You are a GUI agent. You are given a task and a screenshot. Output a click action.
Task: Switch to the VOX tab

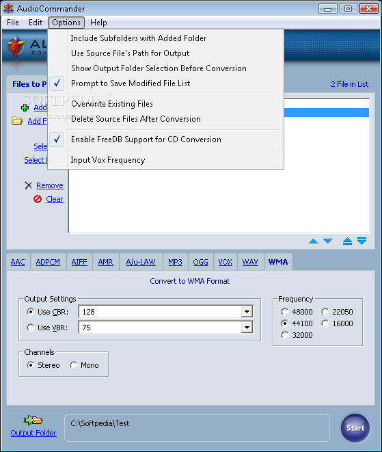coord(225,262)
